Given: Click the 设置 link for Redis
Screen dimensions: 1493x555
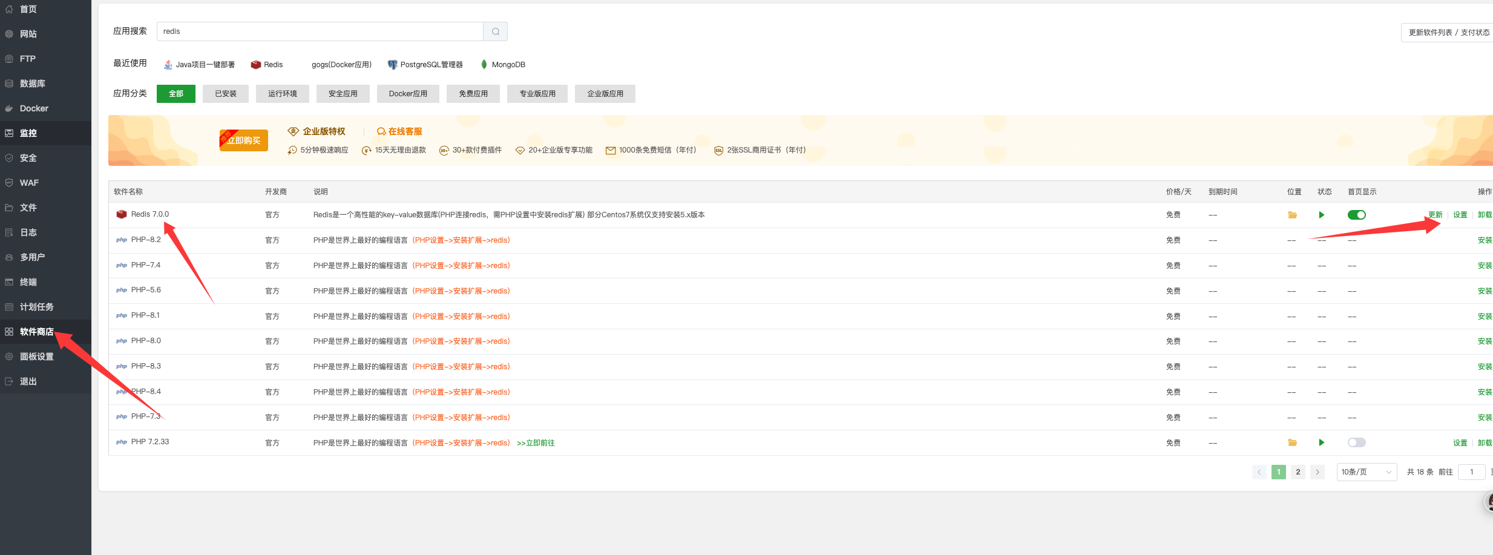Looking at the screenshot, I should [x=1460, y=215].
